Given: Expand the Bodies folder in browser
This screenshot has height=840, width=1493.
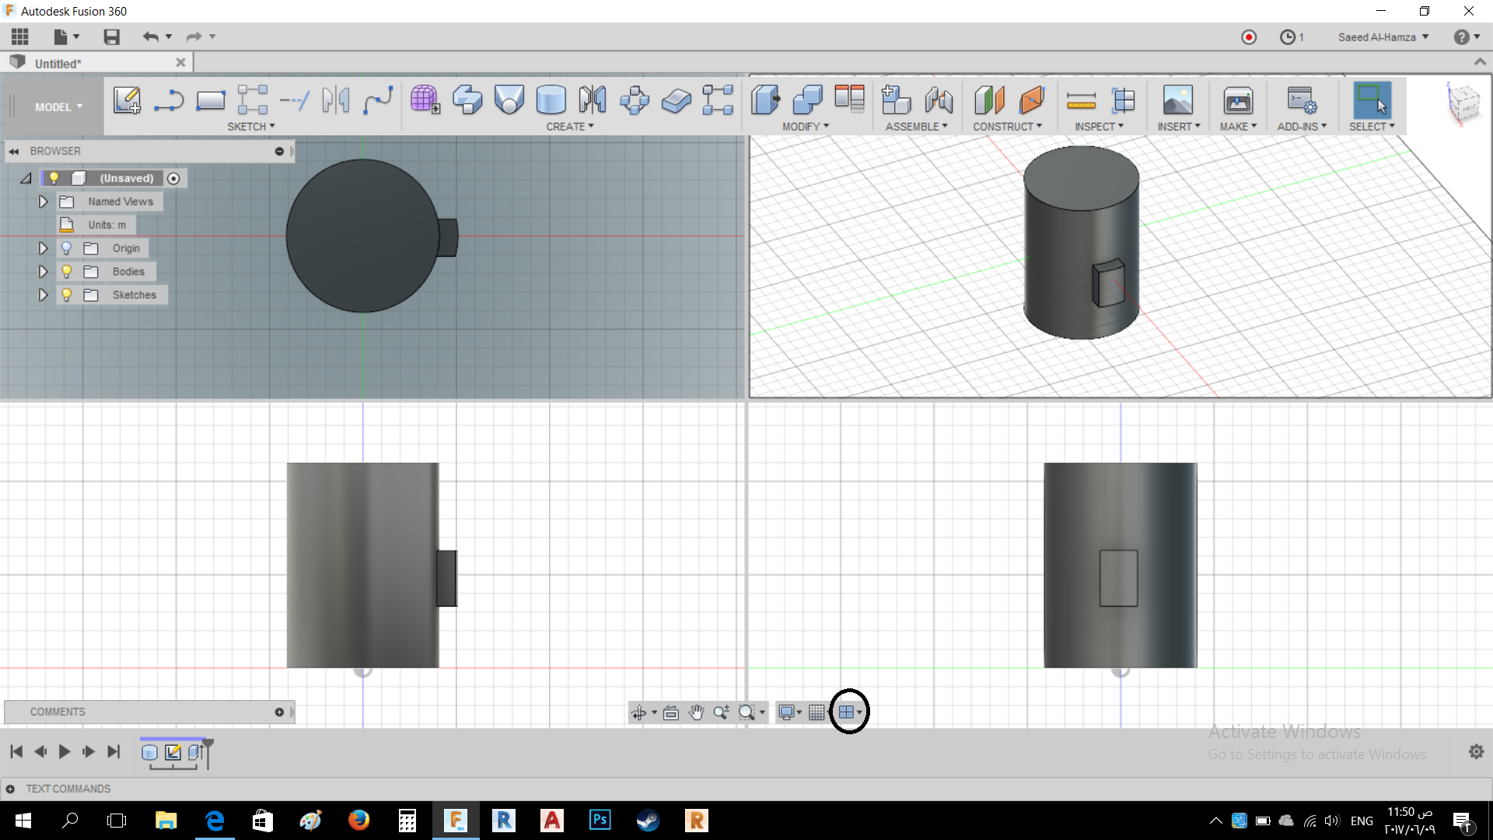Looking at the screenshot, I should [x=44, y=271].
